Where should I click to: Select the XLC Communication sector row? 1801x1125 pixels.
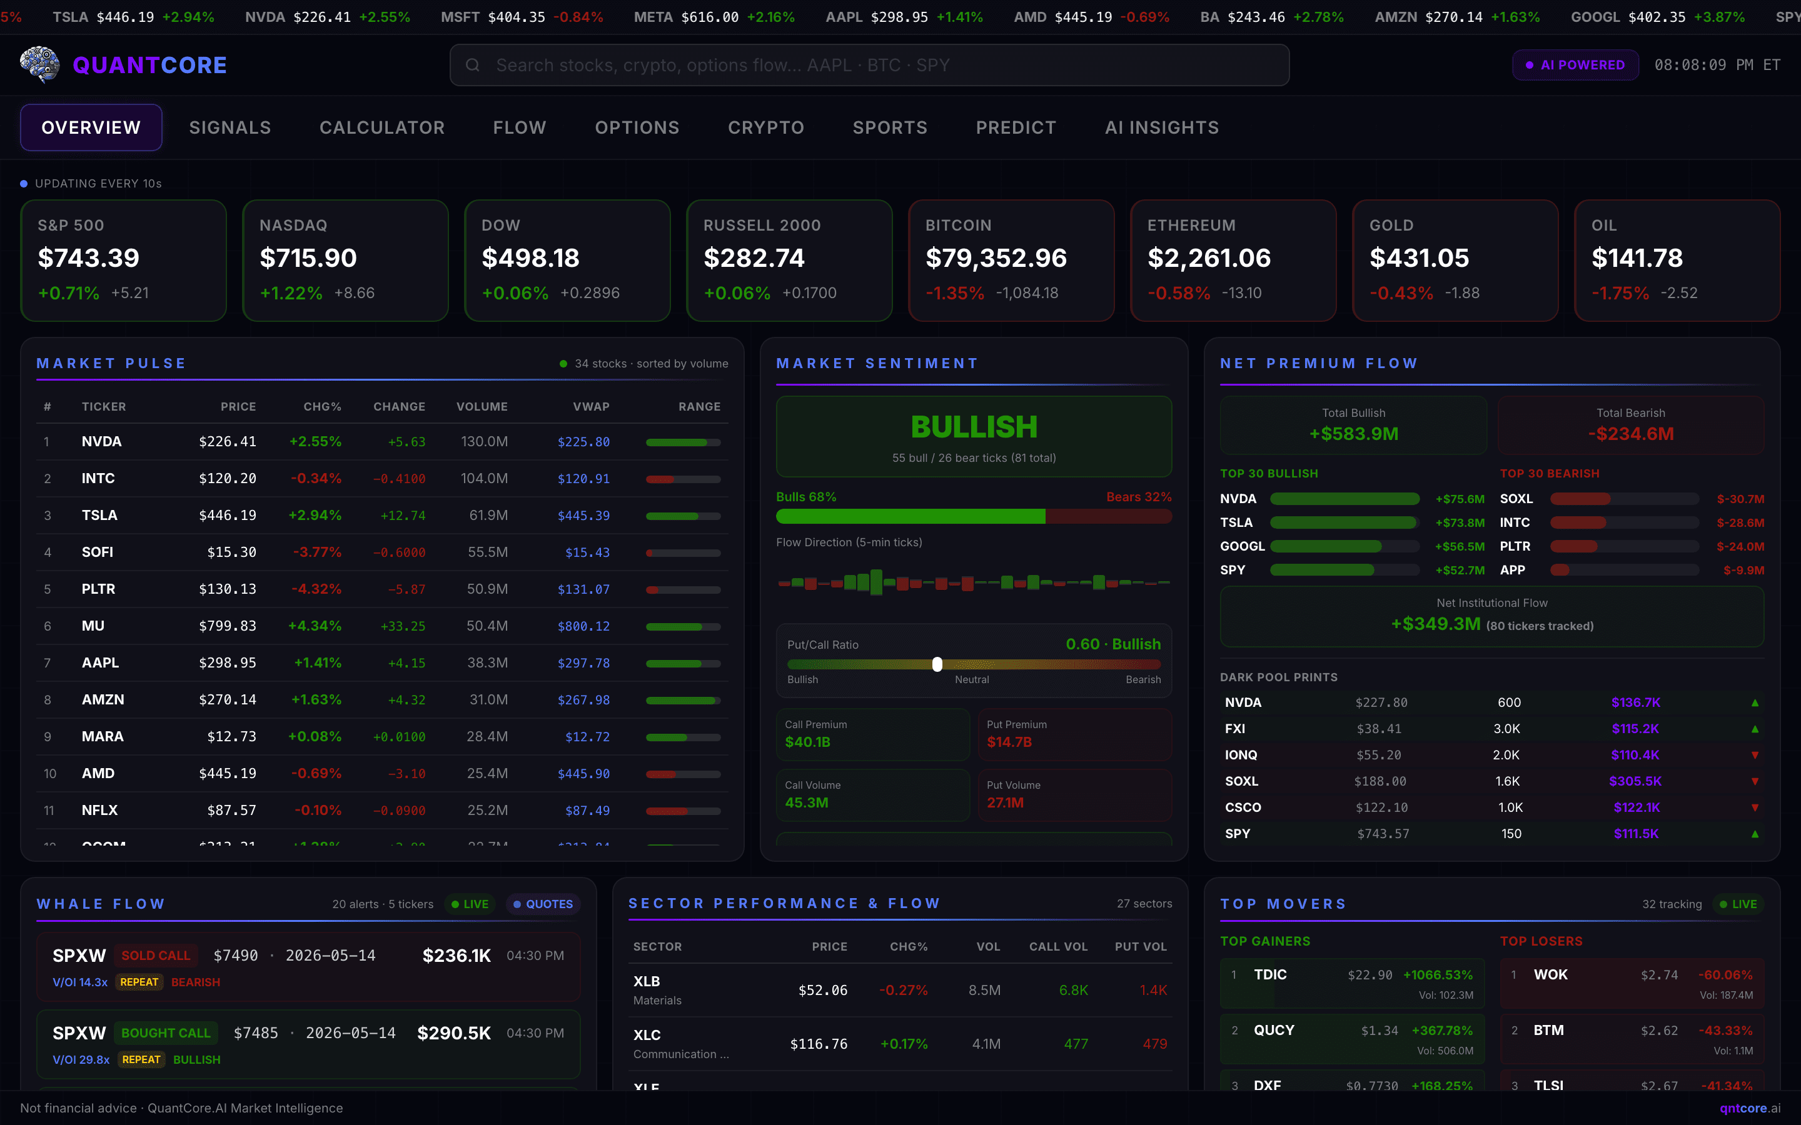(x=900, y=1043)
